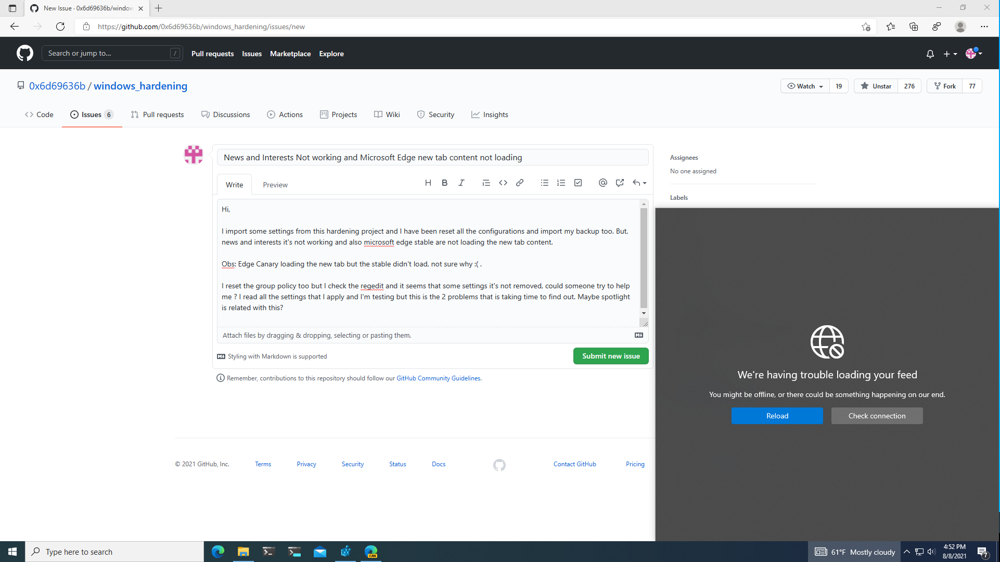Open Contact GitHub footer link
The height and width of the screenshot is (562, 1000).
pos(574,464)
